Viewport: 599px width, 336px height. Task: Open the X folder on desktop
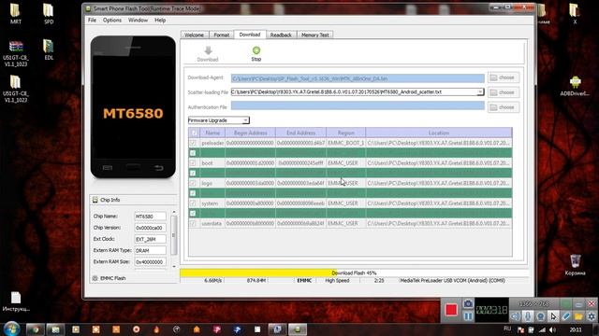[x=574, y=13]
